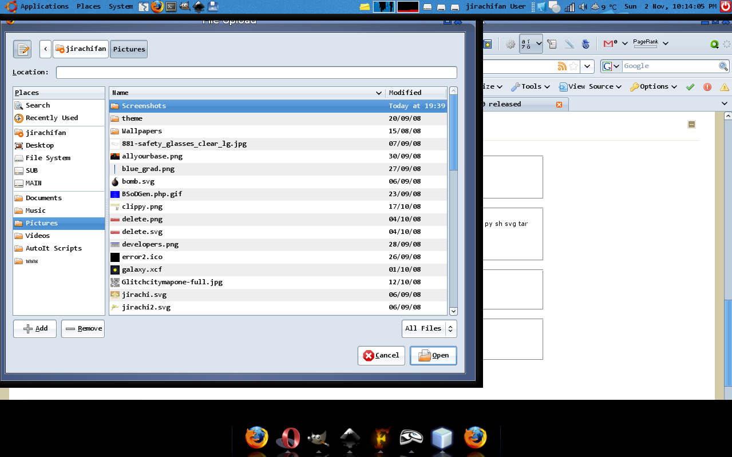Click the type-a-file-name pencil toggle button
Screen dimensions: 732x457
coord(22,49)
